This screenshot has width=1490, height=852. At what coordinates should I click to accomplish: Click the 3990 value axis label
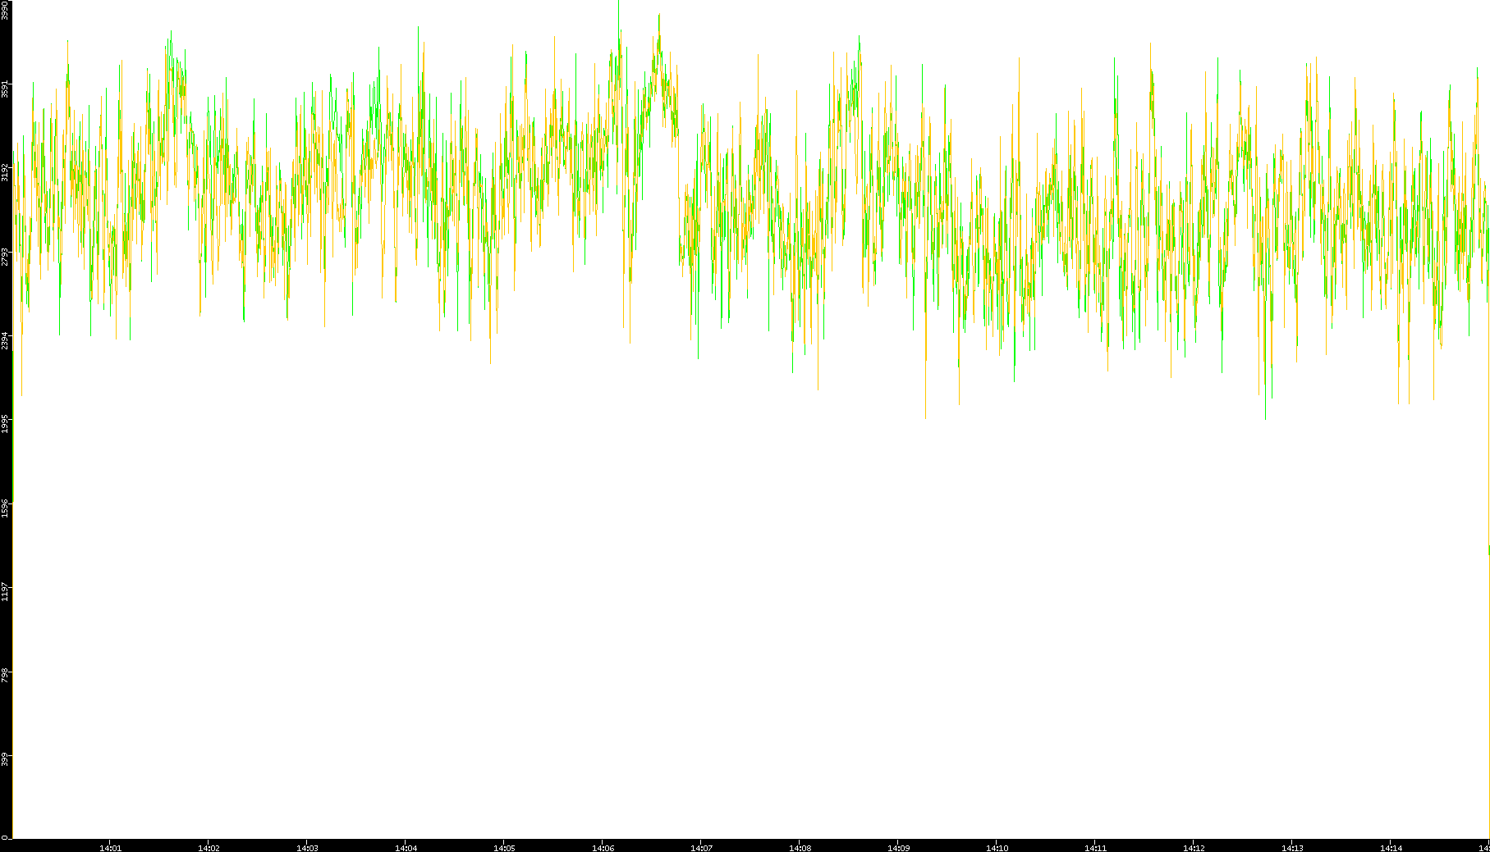point(6,10)
